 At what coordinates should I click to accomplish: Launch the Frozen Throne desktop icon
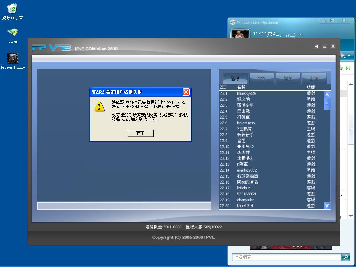13,61
